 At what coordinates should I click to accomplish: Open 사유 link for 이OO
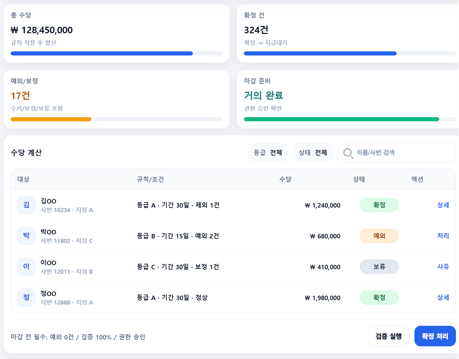443,267
